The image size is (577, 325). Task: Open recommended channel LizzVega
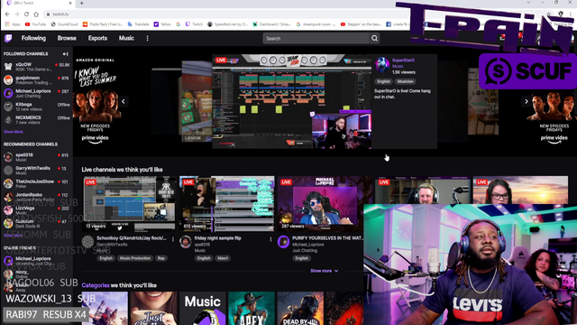click(x=36, y=210)
